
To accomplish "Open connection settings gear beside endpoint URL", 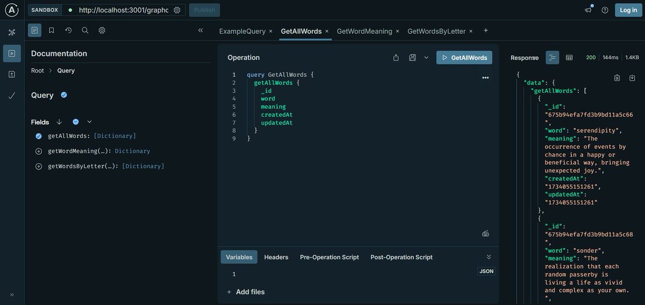I will pos(177,10).
